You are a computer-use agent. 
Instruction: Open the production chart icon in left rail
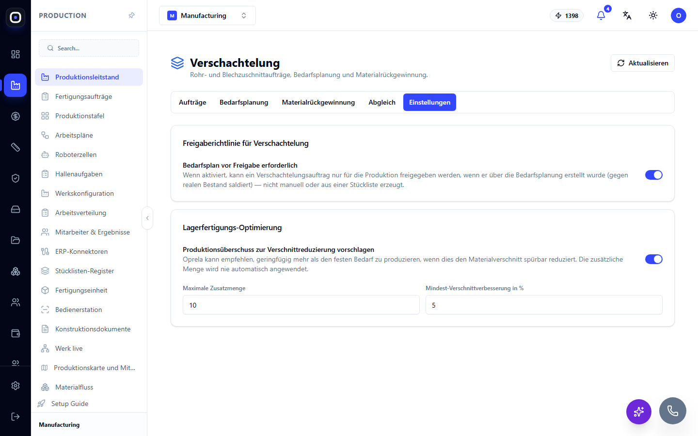coord(16,85)
